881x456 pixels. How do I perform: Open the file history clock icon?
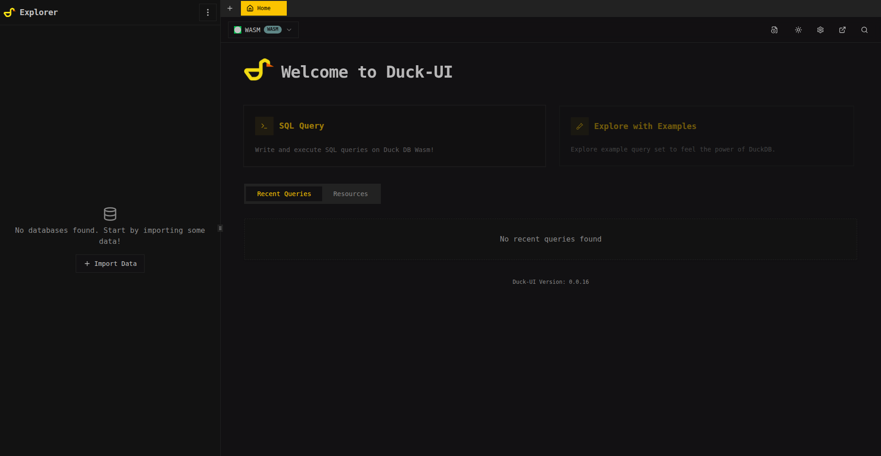[x=774, y=30]
